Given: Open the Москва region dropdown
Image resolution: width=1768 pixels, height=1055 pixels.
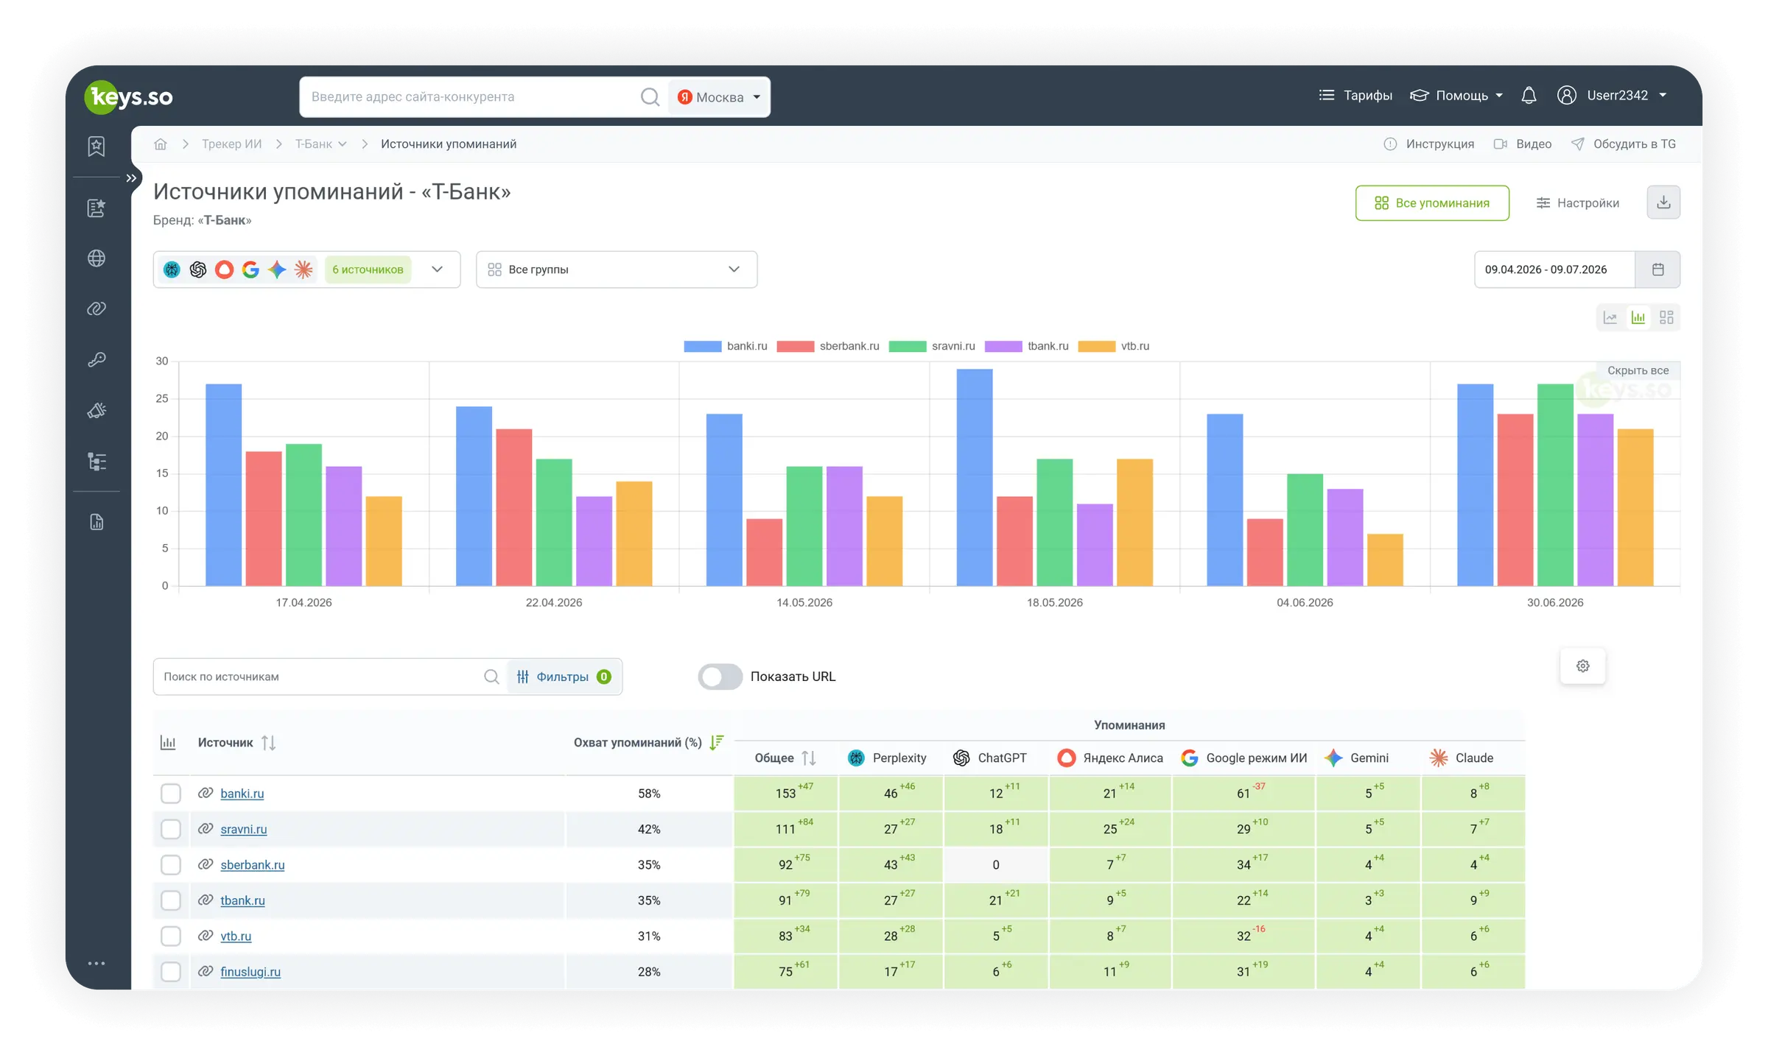Looking at the screenshot, I should (x=719, y=97).
